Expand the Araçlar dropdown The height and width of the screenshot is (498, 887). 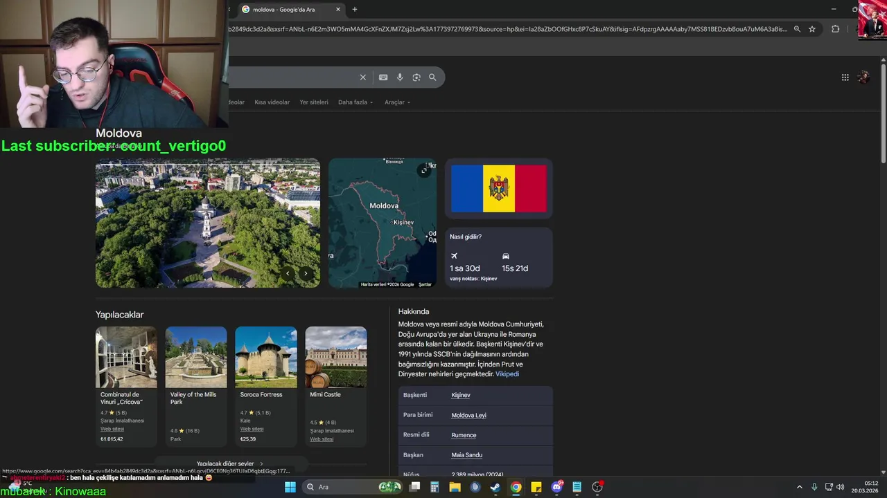[x=397, y=102]
